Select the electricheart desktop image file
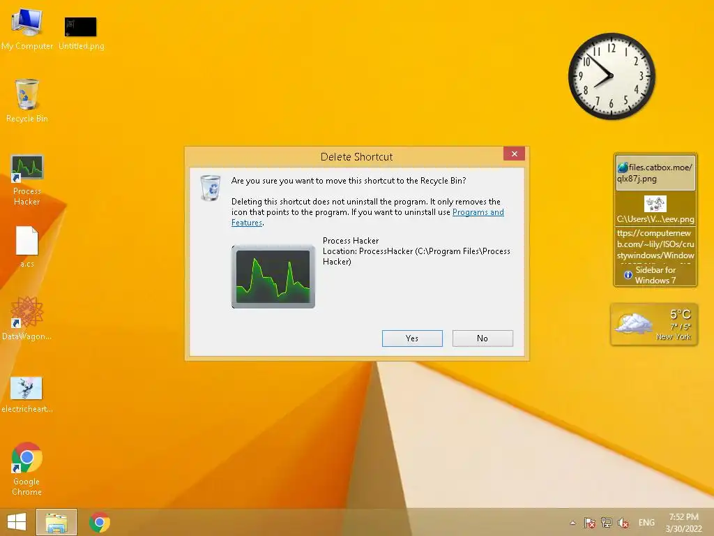 point(27,395)
